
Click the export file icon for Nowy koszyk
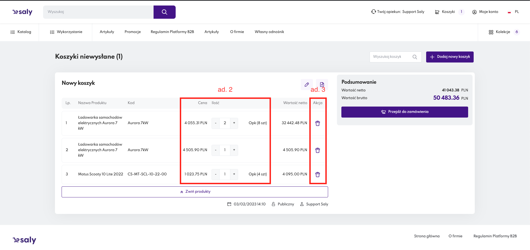322,85
